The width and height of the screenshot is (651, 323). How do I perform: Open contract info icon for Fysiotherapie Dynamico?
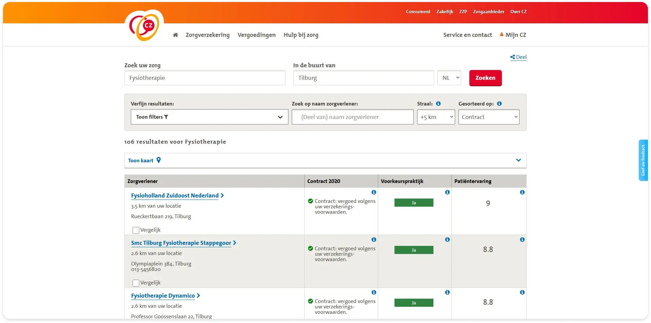point(374,292)
